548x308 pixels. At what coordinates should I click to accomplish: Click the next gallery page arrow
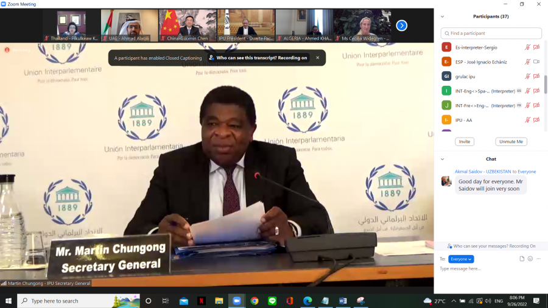pyautogui.click(x=401, y=26)
